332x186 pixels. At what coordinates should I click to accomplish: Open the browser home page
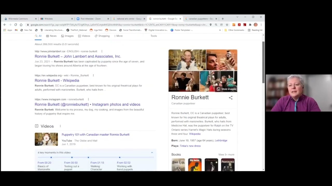21,25
